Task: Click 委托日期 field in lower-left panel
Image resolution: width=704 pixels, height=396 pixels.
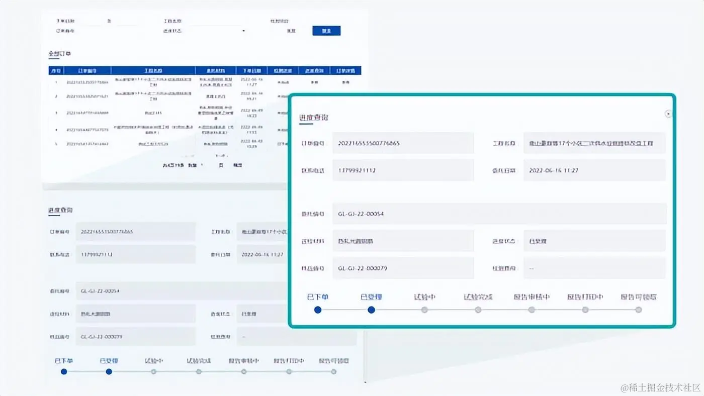Action: point(262,255)
